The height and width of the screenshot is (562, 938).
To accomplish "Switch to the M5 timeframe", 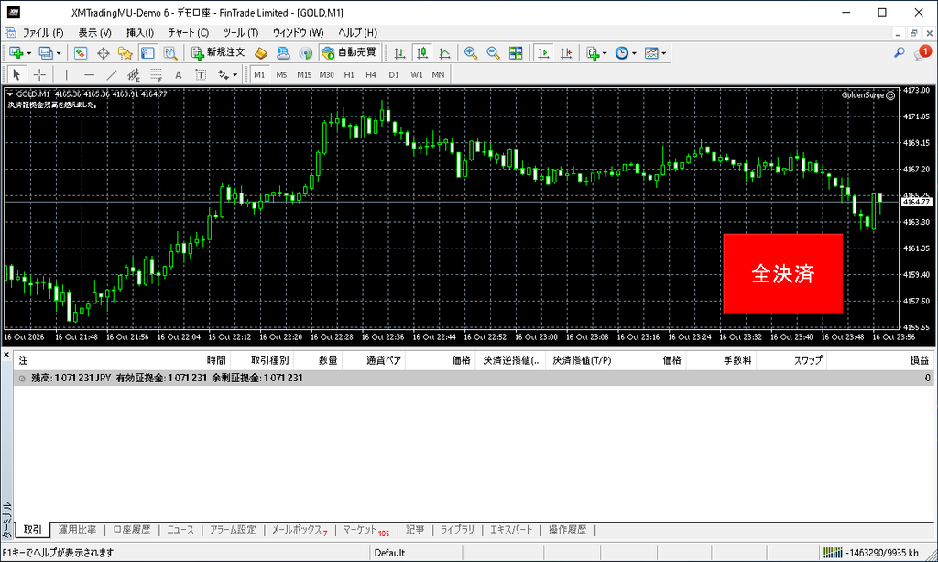I will [x=282, y=75].
